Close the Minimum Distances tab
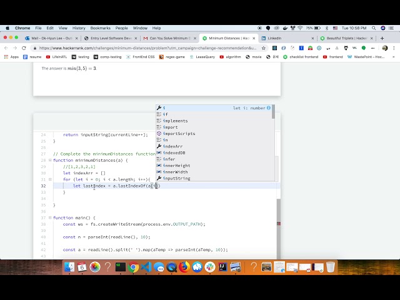The image size is (400, 300). pos(254,38)
